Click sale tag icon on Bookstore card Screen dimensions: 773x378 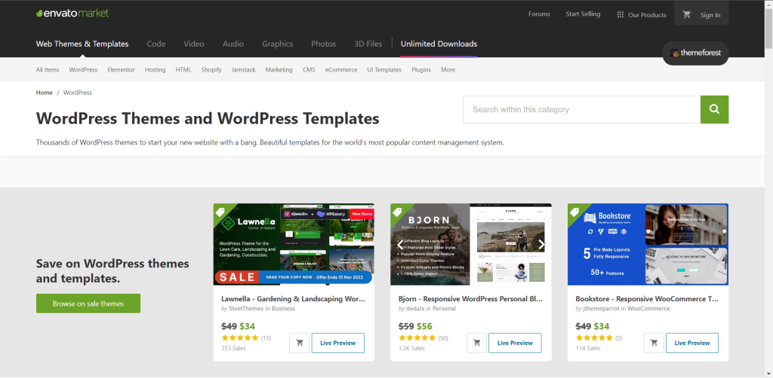[x=574, y=212]
